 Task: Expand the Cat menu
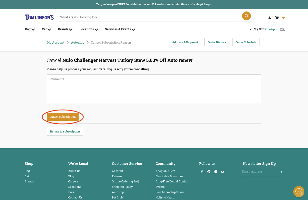click(46, 29)
